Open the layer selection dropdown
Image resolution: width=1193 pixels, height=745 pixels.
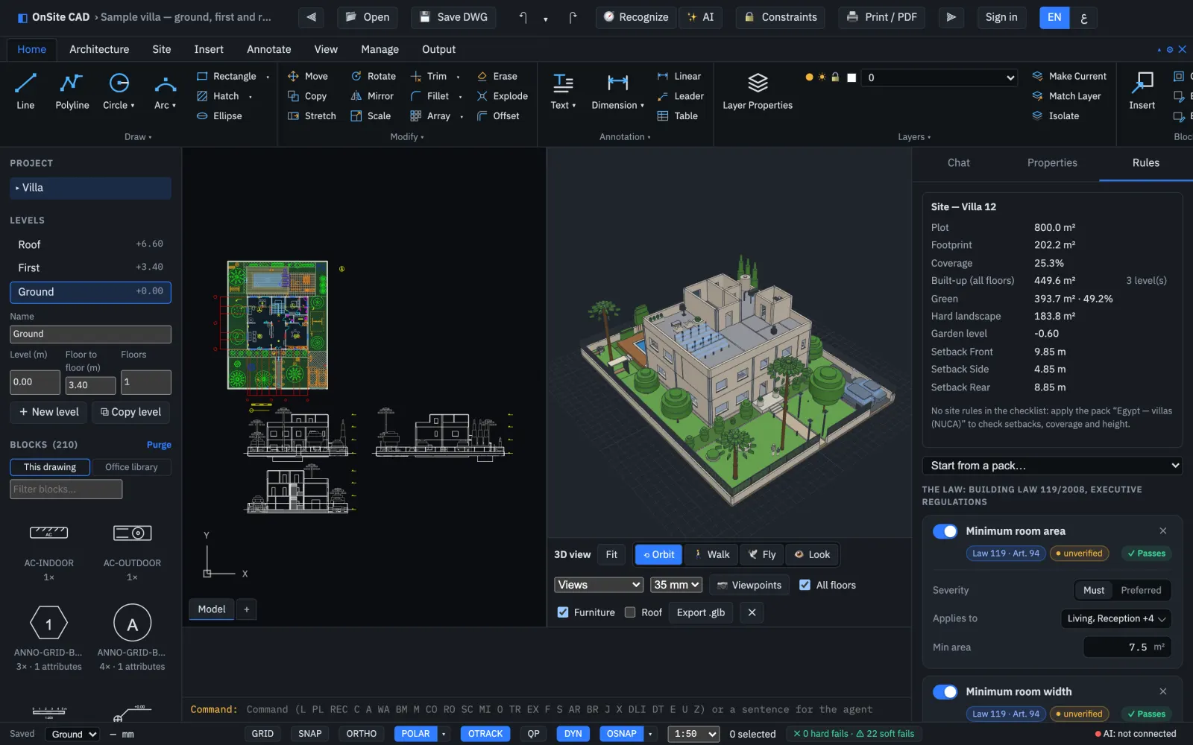click(939, 77)
